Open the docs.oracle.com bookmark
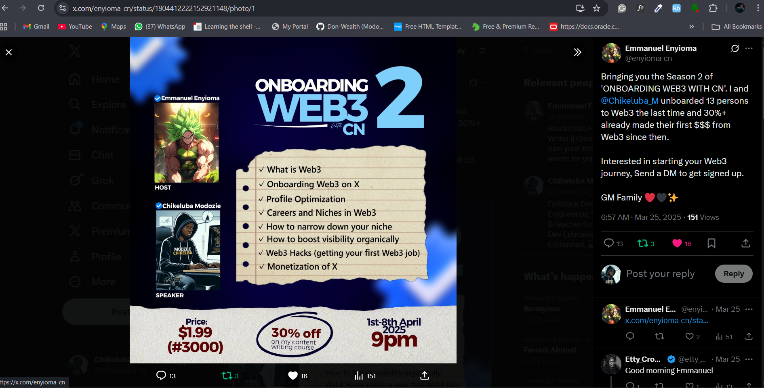764x388 pixels. click(x=584, y=27)
